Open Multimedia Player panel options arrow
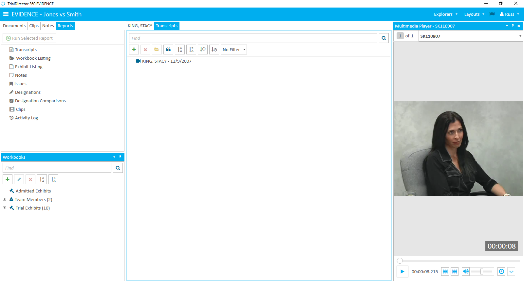 pyautogui.click(x=507, y=26)
